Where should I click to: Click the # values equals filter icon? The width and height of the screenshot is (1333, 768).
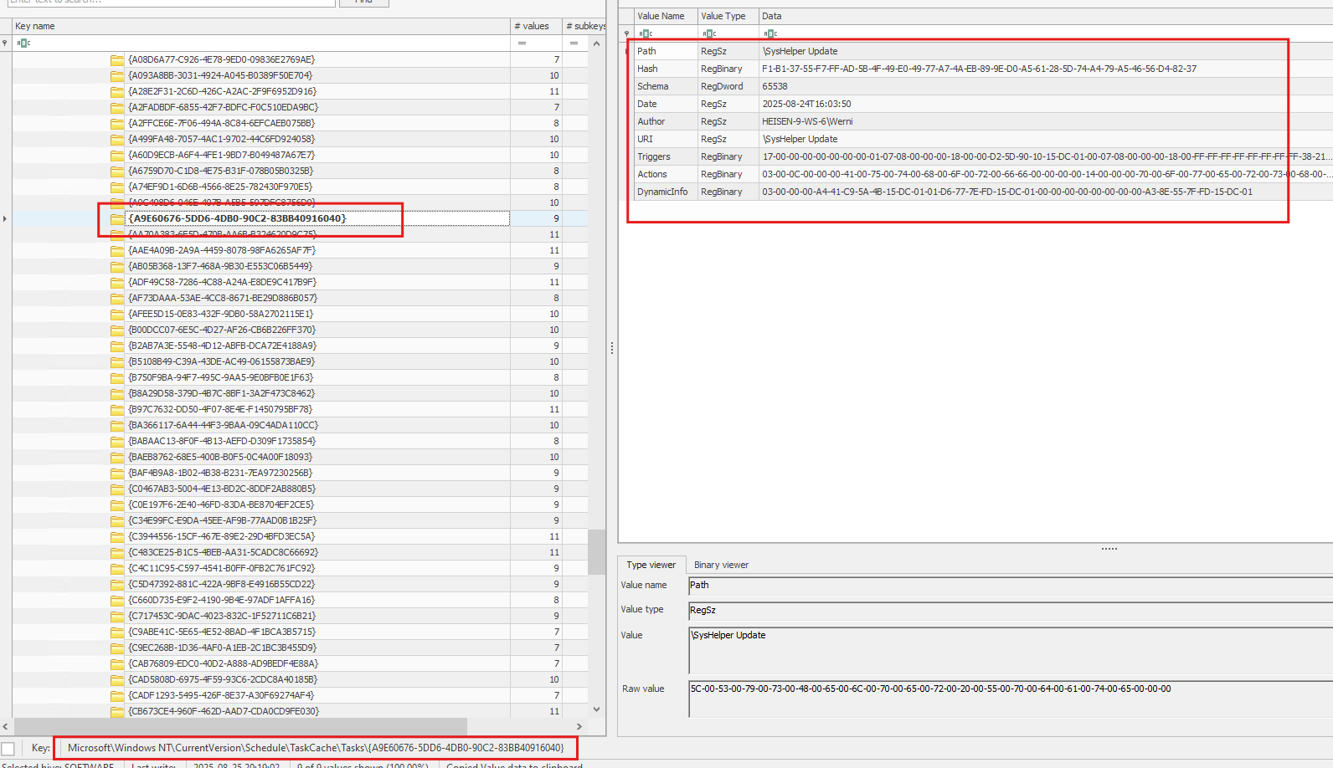[x=522, y=43]
